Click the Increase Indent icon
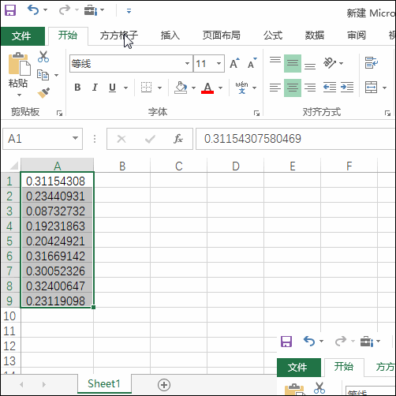This screenshot has height=396, width=396. click(x=347, y=88)
